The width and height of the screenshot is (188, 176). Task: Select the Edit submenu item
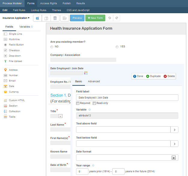pyautogui.click(x=5, y=10)
